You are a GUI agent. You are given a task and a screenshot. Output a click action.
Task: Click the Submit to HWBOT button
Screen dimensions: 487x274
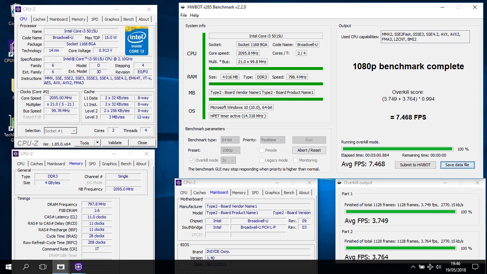click(415, 165)
